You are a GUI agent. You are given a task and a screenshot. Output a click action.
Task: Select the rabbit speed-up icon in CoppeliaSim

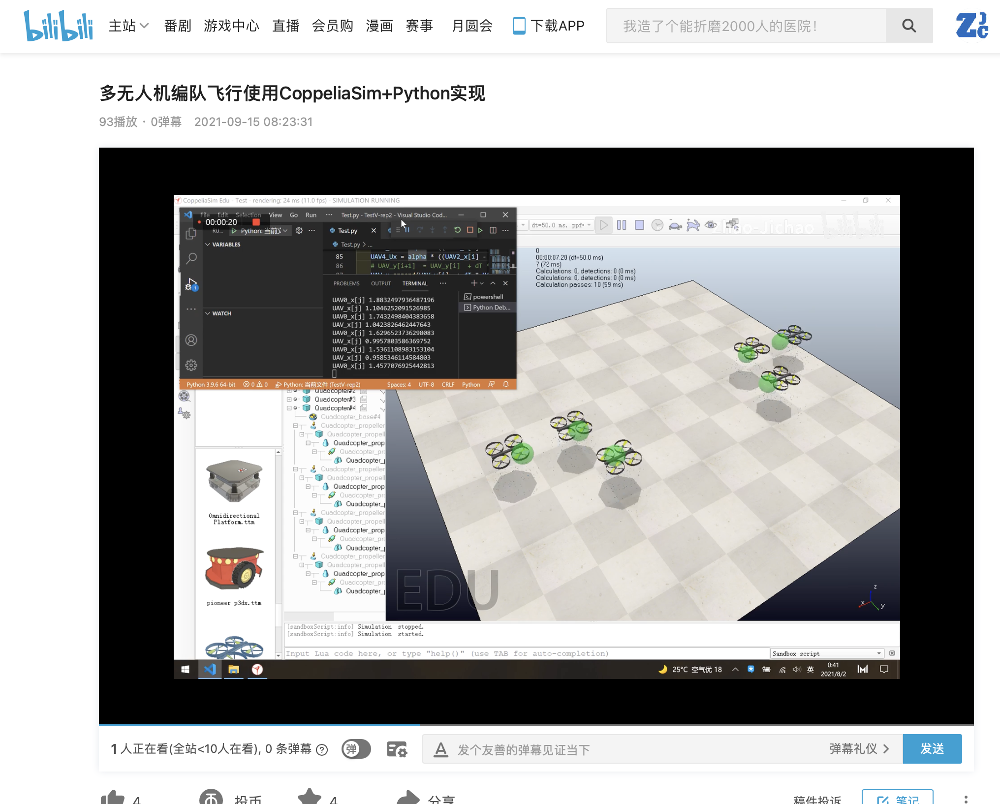click(x=693, y=225)
